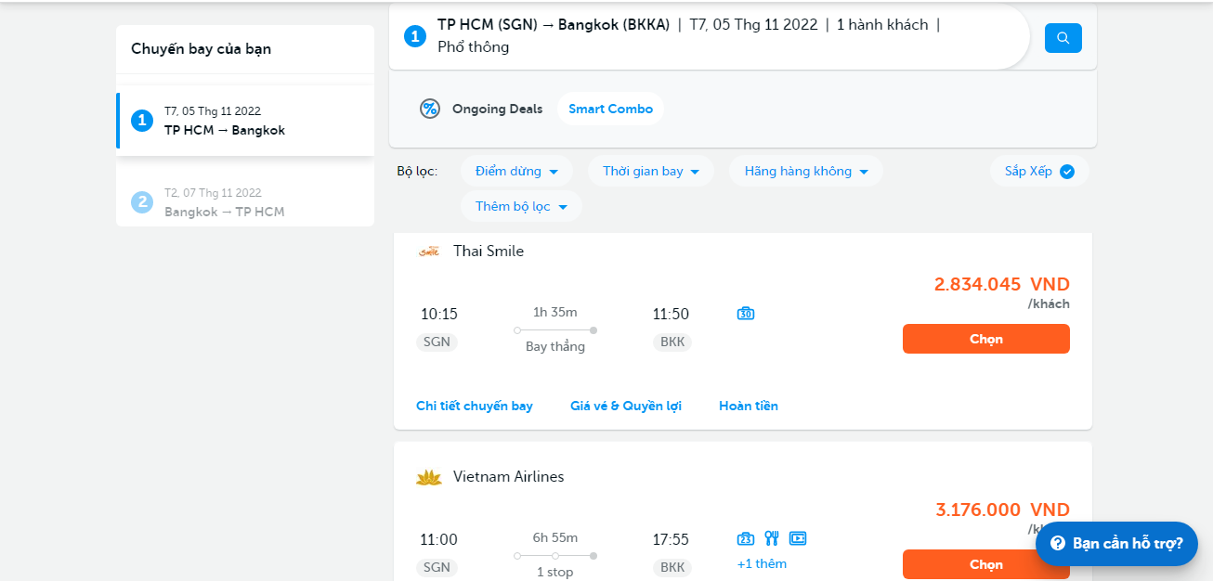
Task: Select the Giá vé & Quyền lợi tab
Action: coord(625,406)
